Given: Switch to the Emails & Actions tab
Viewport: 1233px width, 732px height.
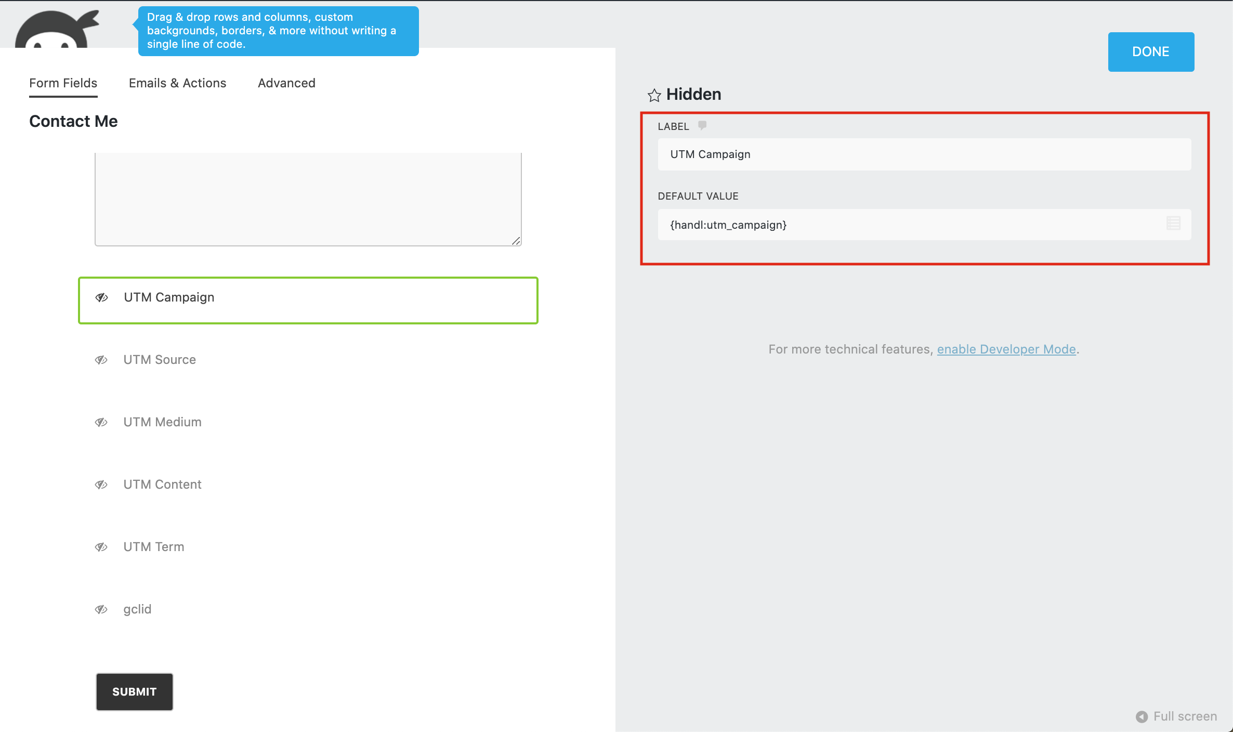Looking at the screenshot, I should [x=178, y=83].
